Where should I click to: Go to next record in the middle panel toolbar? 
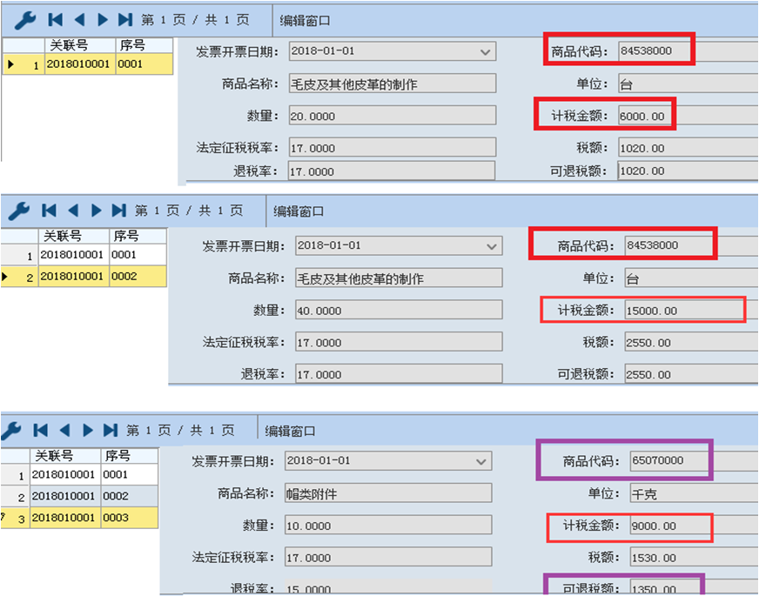(x=96, y=211)
